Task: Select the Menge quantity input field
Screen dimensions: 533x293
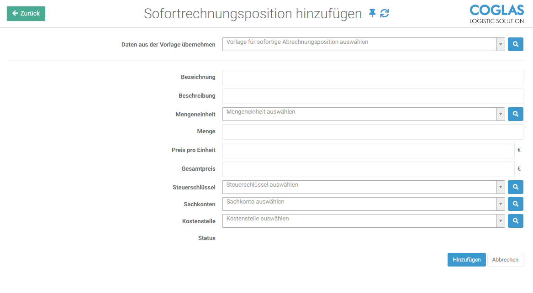Action: point(372,132)
